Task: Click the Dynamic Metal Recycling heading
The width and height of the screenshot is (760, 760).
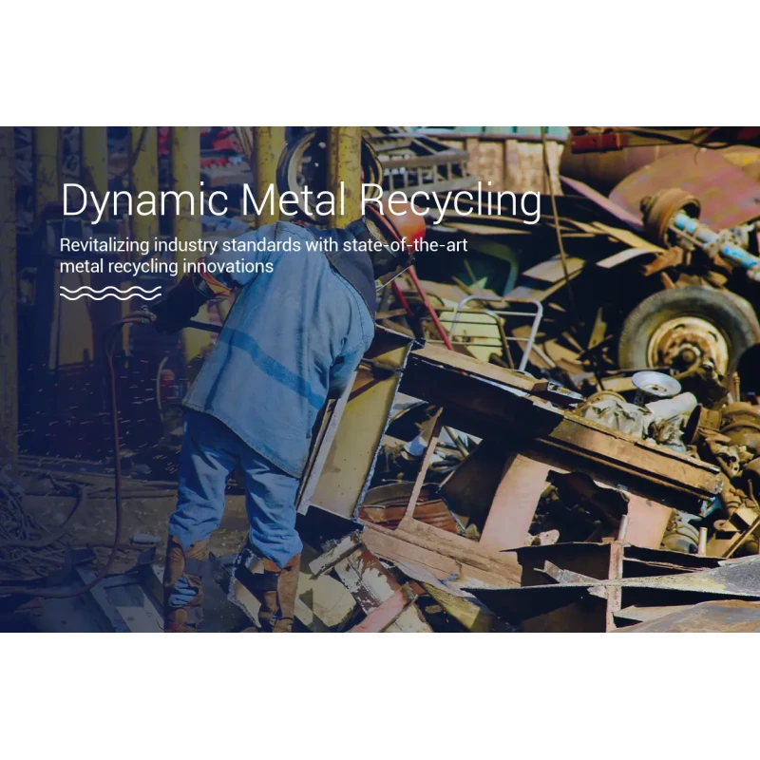Action: pos(302,201)
